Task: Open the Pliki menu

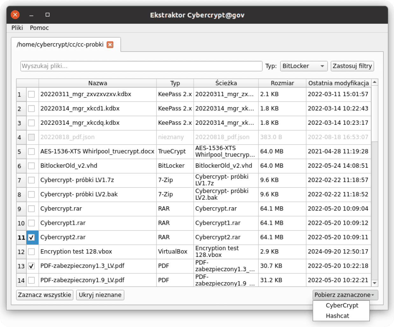Action: [x=17, y=28]
